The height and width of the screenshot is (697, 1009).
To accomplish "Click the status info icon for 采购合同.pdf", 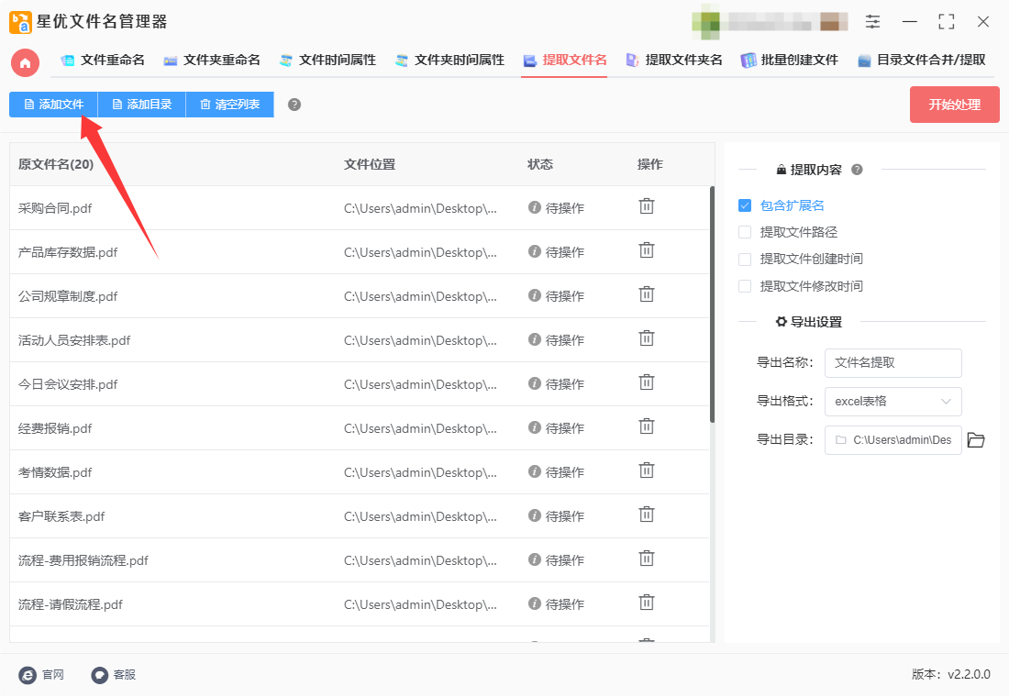I will (534, 207).
